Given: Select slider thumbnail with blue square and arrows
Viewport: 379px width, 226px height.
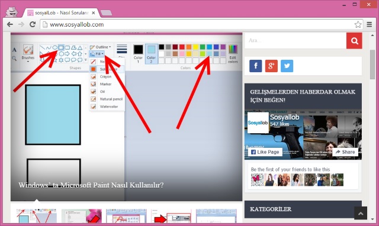Looking at the screenshot, I should (36, 216).
